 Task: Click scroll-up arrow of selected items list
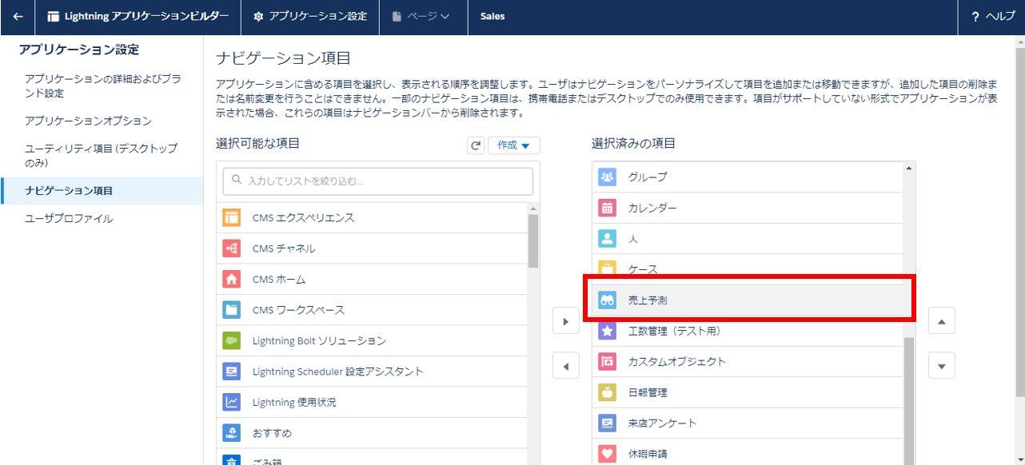point(909,168)
